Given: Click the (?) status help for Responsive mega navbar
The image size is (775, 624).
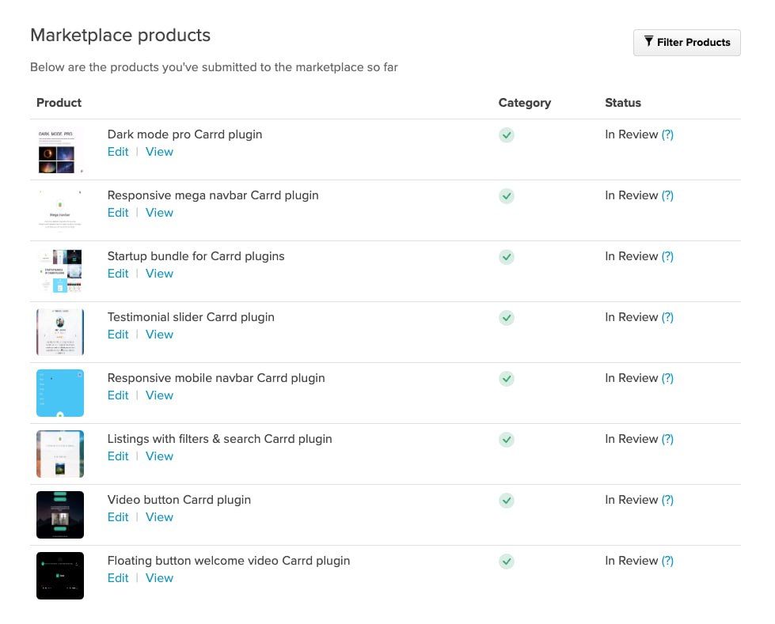Looking at the screenshot, I should (x=667, y=195).
